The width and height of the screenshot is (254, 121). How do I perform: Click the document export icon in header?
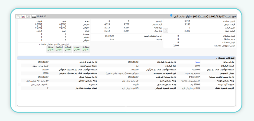click(19, 17)
